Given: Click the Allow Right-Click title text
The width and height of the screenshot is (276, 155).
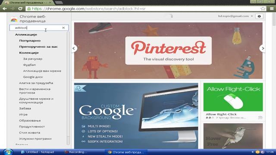Looking at the screenshot, I should pyautogui.click(x=221, y=114).
